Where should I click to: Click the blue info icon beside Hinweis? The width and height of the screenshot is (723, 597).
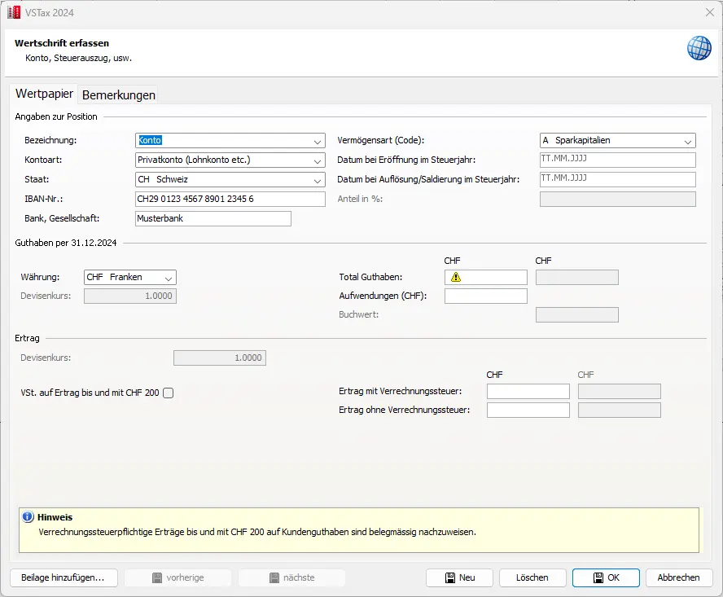point(28,517)
